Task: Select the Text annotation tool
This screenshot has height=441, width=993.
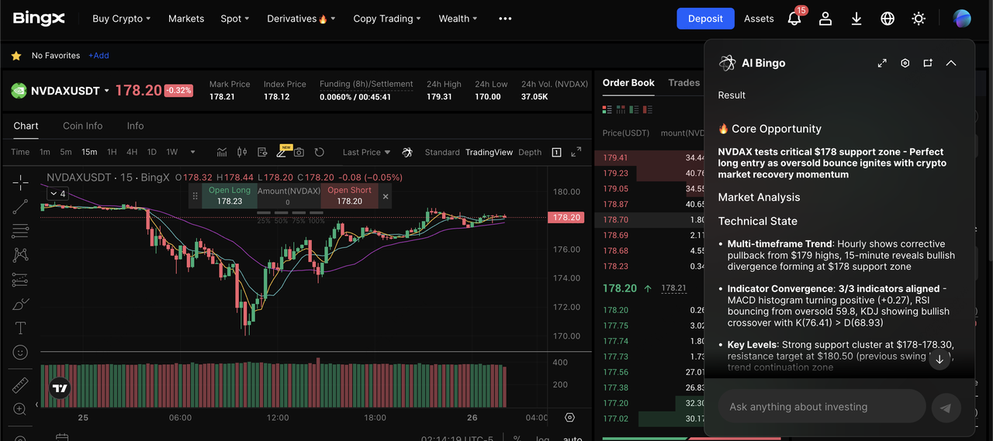Action: click(x=20, y=328)
